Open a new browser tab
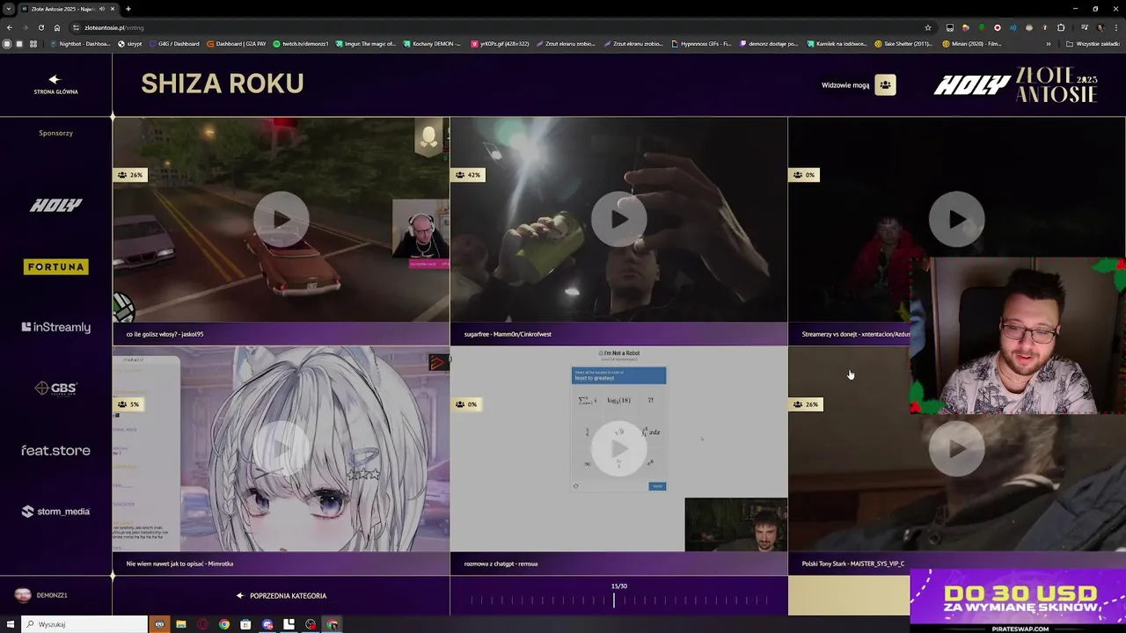This screenshot has width=1126, height=633. pos(128,9)
